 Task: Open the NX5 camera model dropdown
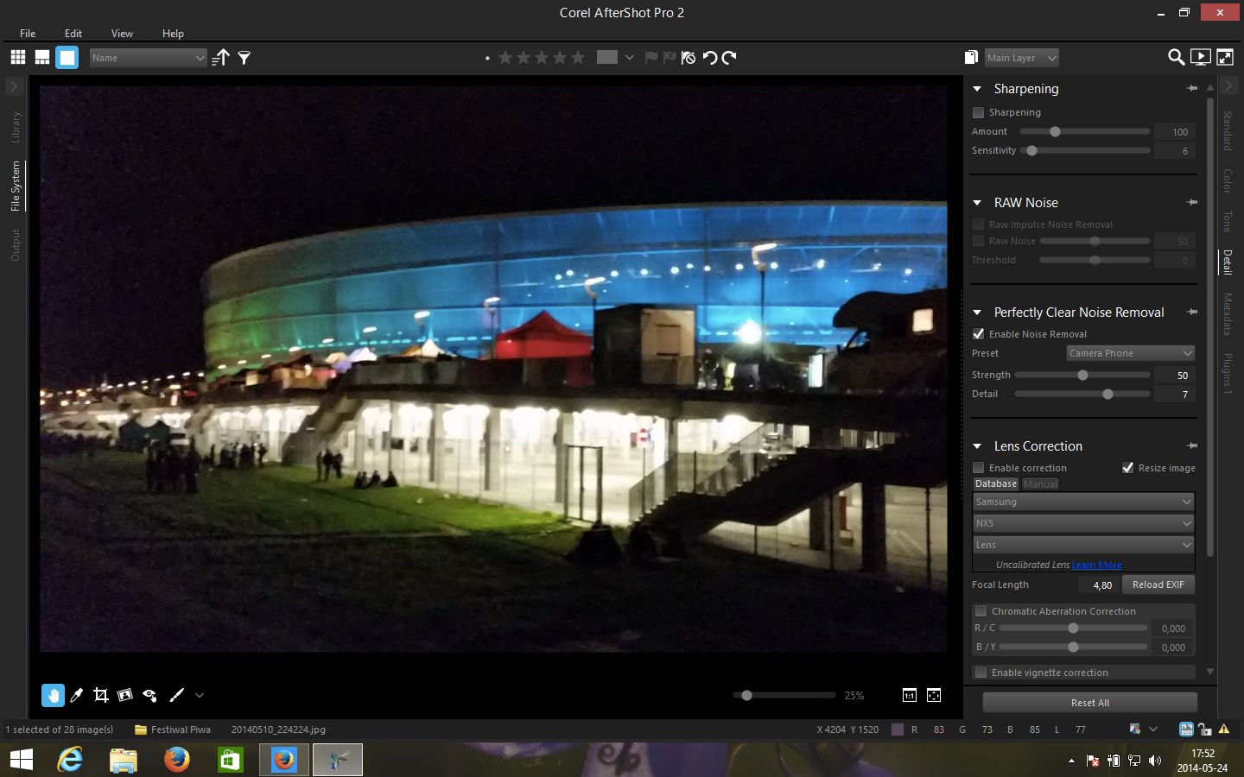pyautogui.click(x=1083, y=523)
